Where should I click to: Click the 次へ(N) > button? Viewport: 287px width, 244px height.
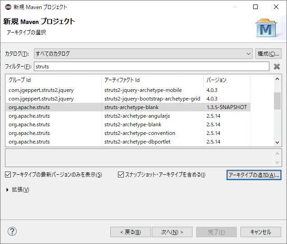tap(172, 232)
